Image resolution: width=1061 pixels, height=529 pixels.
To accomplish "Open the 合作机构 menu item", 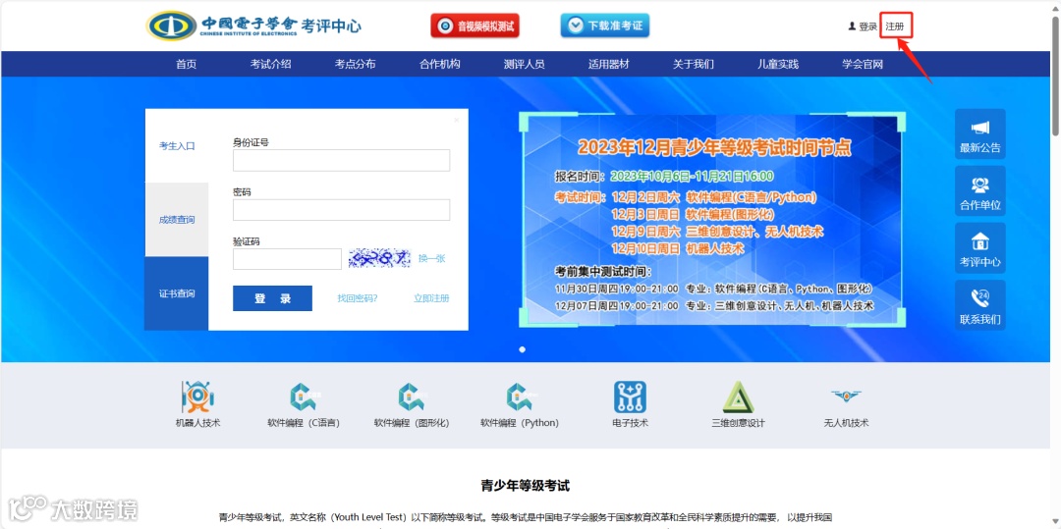I will click(440, 64).
